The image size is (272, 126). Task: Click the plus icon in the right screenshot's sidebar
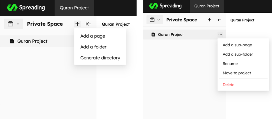[210, 20]
